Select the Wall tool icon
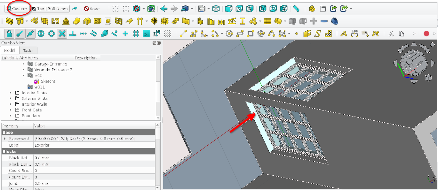 [9, 21]
